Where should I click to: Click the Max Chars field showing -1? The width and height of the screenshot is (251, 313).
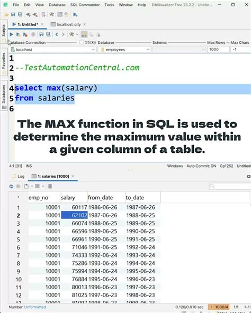(x=240, y=49)
